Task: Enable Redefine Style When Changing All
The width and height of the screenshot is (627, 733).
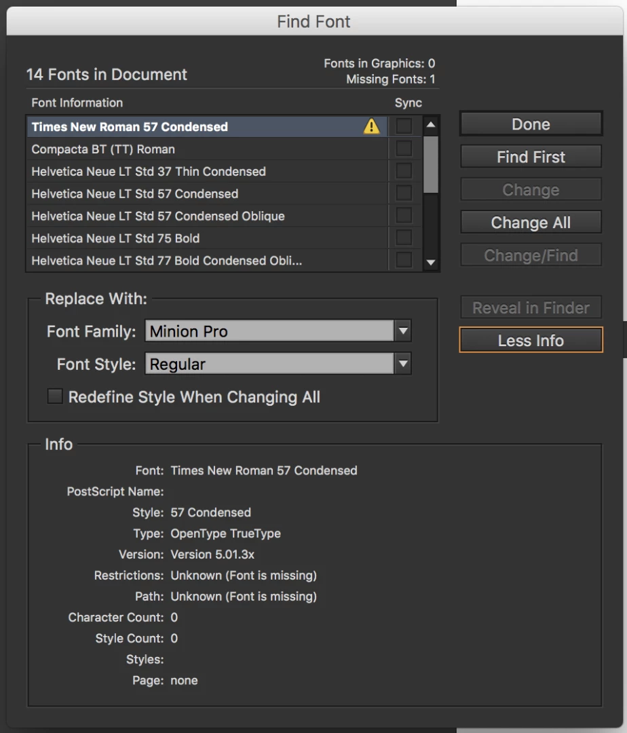Action: [x=55, y=396]
